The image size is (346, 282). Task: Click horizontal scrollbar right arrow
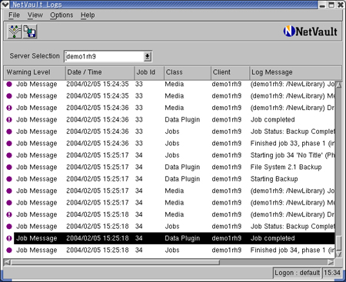point(331,262)
